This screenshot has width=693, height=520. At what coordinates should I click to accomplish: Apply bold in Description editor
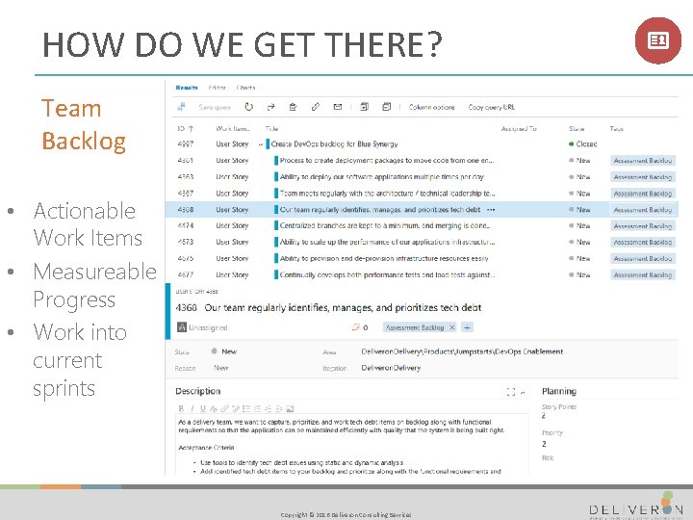coord(181,408)
